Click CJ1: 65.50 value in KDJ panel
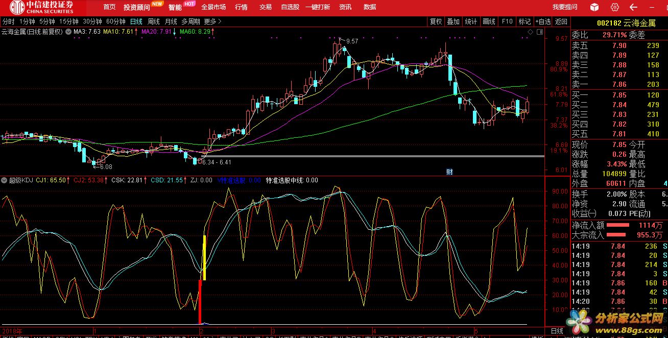This screenshot has width=668, height=338. (x=51, y=180)
